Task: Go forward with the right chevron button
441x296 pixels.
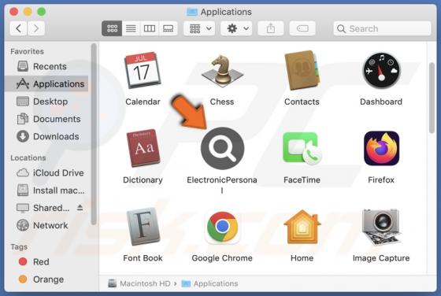Action: pyautogui.click(x=36, y=28)
